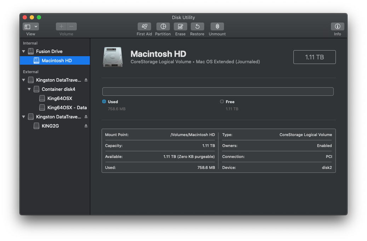Click the Container disk4 icon
This screenshot has height=241, width=367.
[36, 89]
